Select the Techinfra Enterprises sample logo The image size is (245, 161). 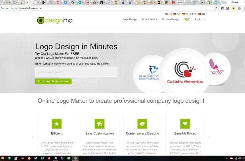185,72
